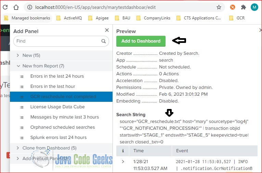
Task: Expand Clone from Dashboard (5) section
Action: pyautogui.click(x=61, y=148)
